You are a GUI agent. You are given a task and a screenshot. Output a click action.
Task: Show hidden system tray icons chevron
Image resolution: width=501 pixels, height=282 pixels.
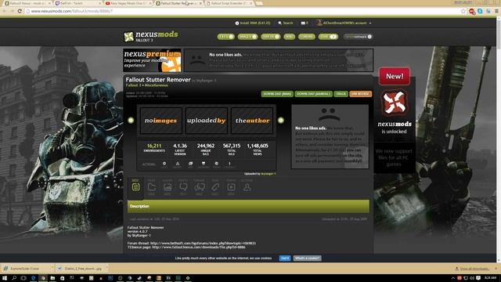(x=453, y=278)
